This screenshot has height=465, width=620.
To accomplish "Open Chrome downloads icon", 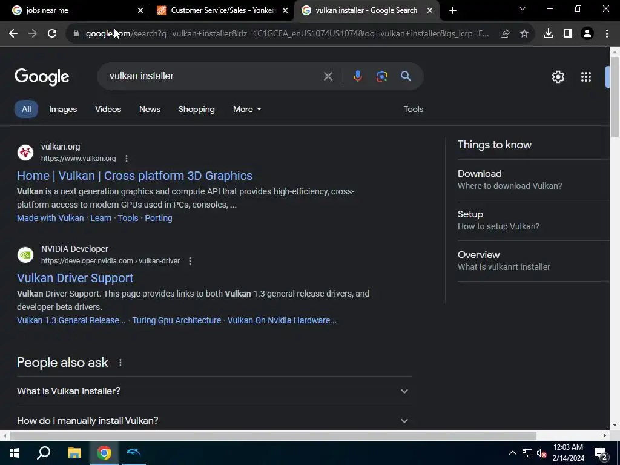I will (549, 34).
